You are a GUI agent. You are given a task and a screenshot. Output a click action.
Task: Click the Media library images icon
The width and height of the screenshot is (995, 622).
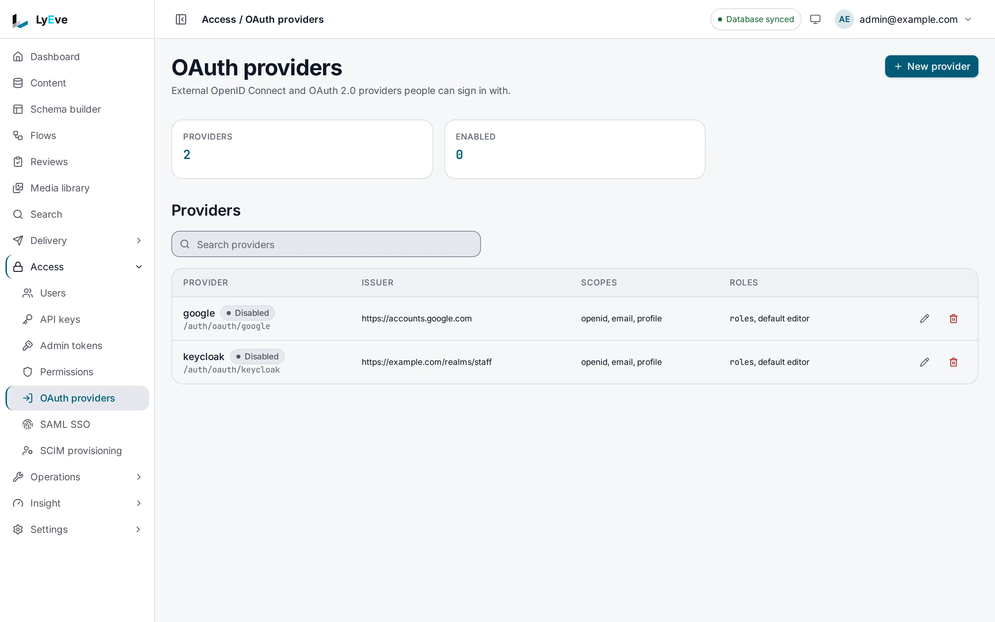18,188
